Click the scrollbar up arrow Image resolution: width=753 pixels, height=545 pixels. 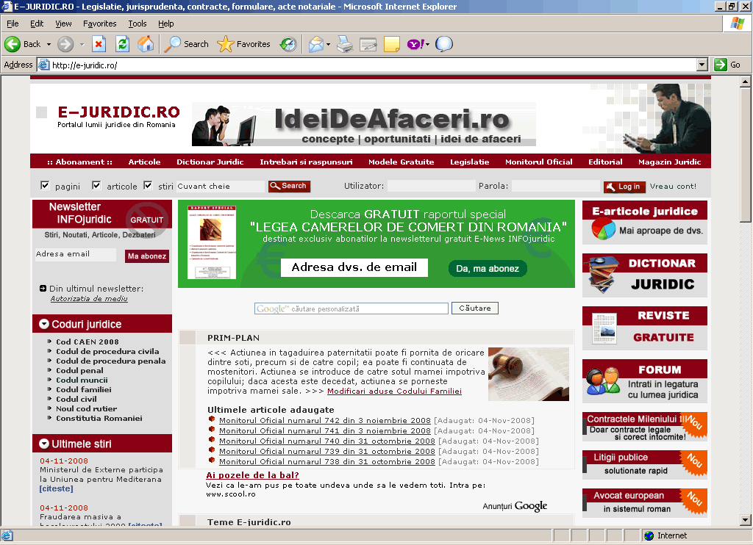(745, 82)
